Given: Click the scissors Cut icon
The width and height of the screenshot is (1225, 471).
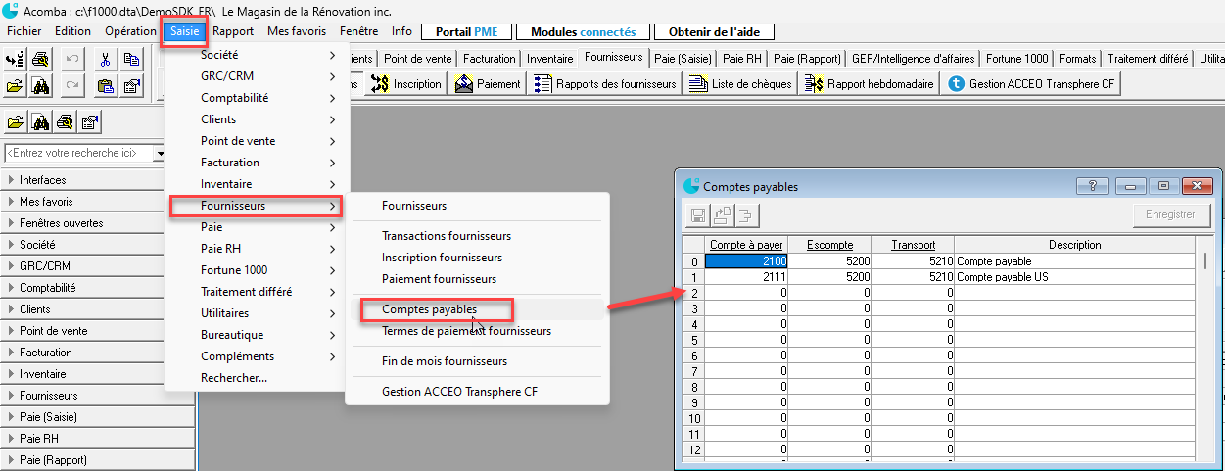Looking at the screenshot, I should (106, 60).
